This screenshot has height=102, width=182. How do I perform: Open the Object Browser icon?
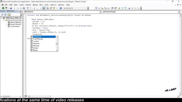point(54,8)
